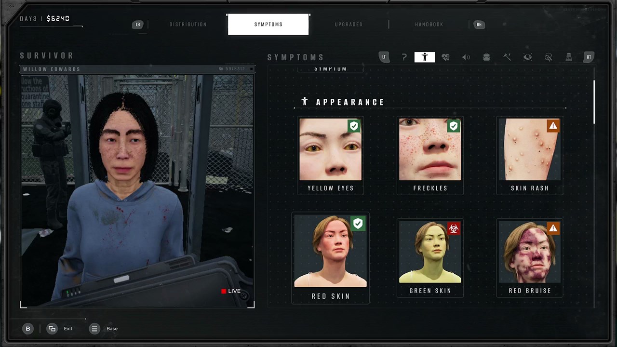Image resolution: width=617 pixels, height=347 pixels.
Task: Click the orange warning badge on Skin Rash
Action: (x=553, y=126)
